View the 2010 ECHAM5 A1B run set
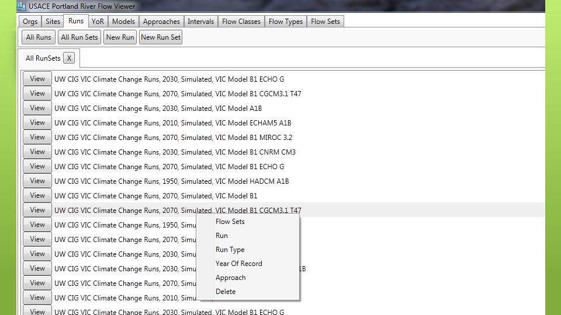 tap(37, 123)
